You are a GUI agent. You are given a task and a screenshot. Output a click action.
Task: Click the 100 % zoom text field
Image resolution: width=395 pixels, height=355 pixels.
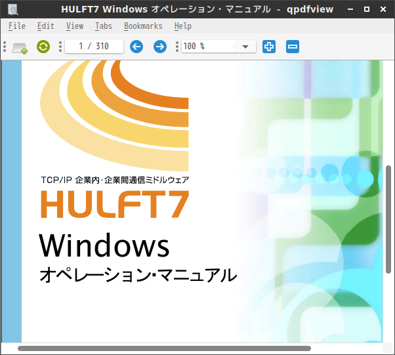click(x=209, y=47)
